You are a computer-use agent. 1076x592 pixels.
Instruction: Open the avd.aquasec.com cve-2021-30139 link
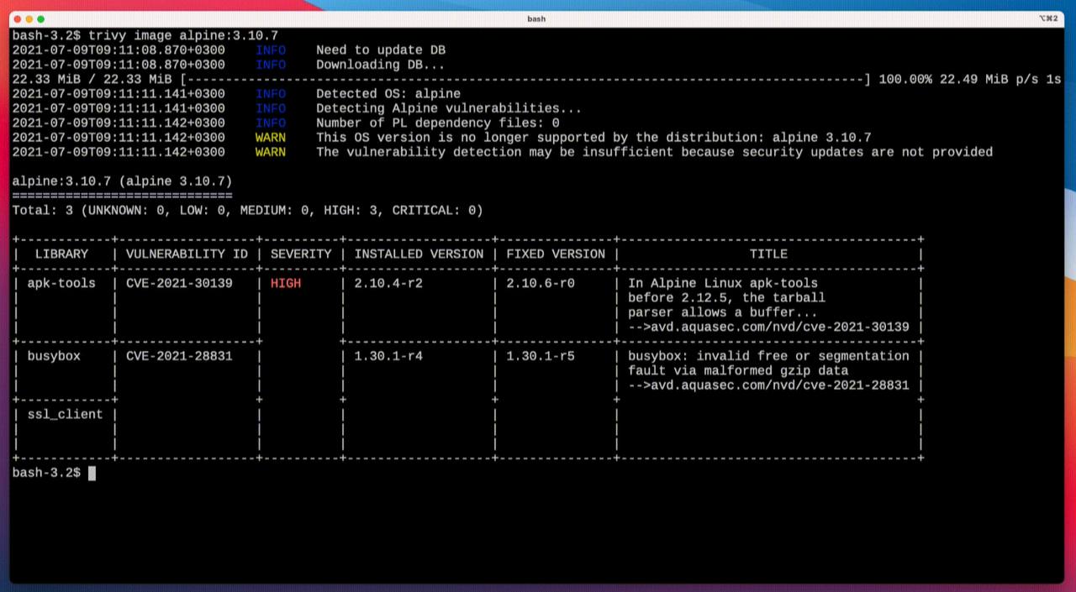[x=768, y=327]
